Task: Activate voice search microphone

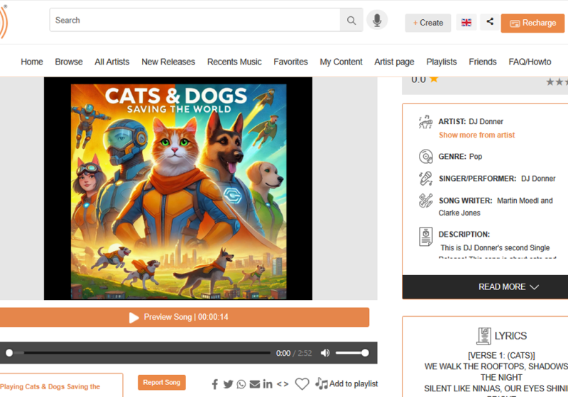Action: 377,21
